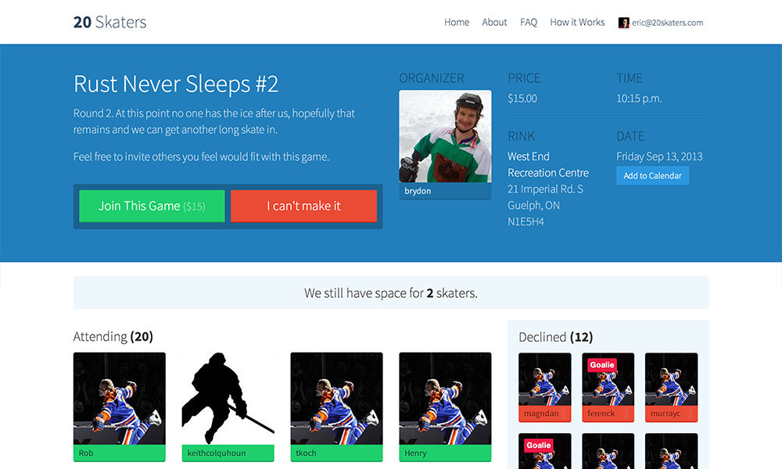Click I can't make it button
This screenshot has width=782, height=469.
click(x=303, y=206)
